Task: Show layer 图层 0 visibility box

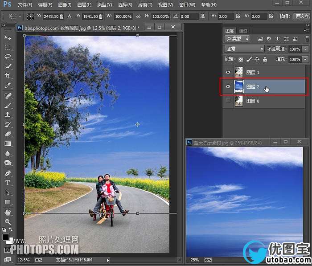Action: pos(228,101)
